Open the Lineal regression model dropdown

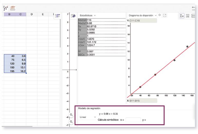point(88,117)
